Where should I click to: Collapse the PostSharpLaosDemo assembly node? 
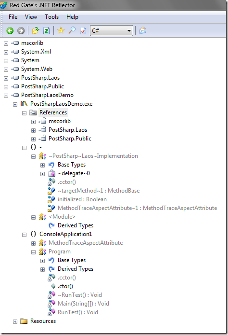(6, 96)
